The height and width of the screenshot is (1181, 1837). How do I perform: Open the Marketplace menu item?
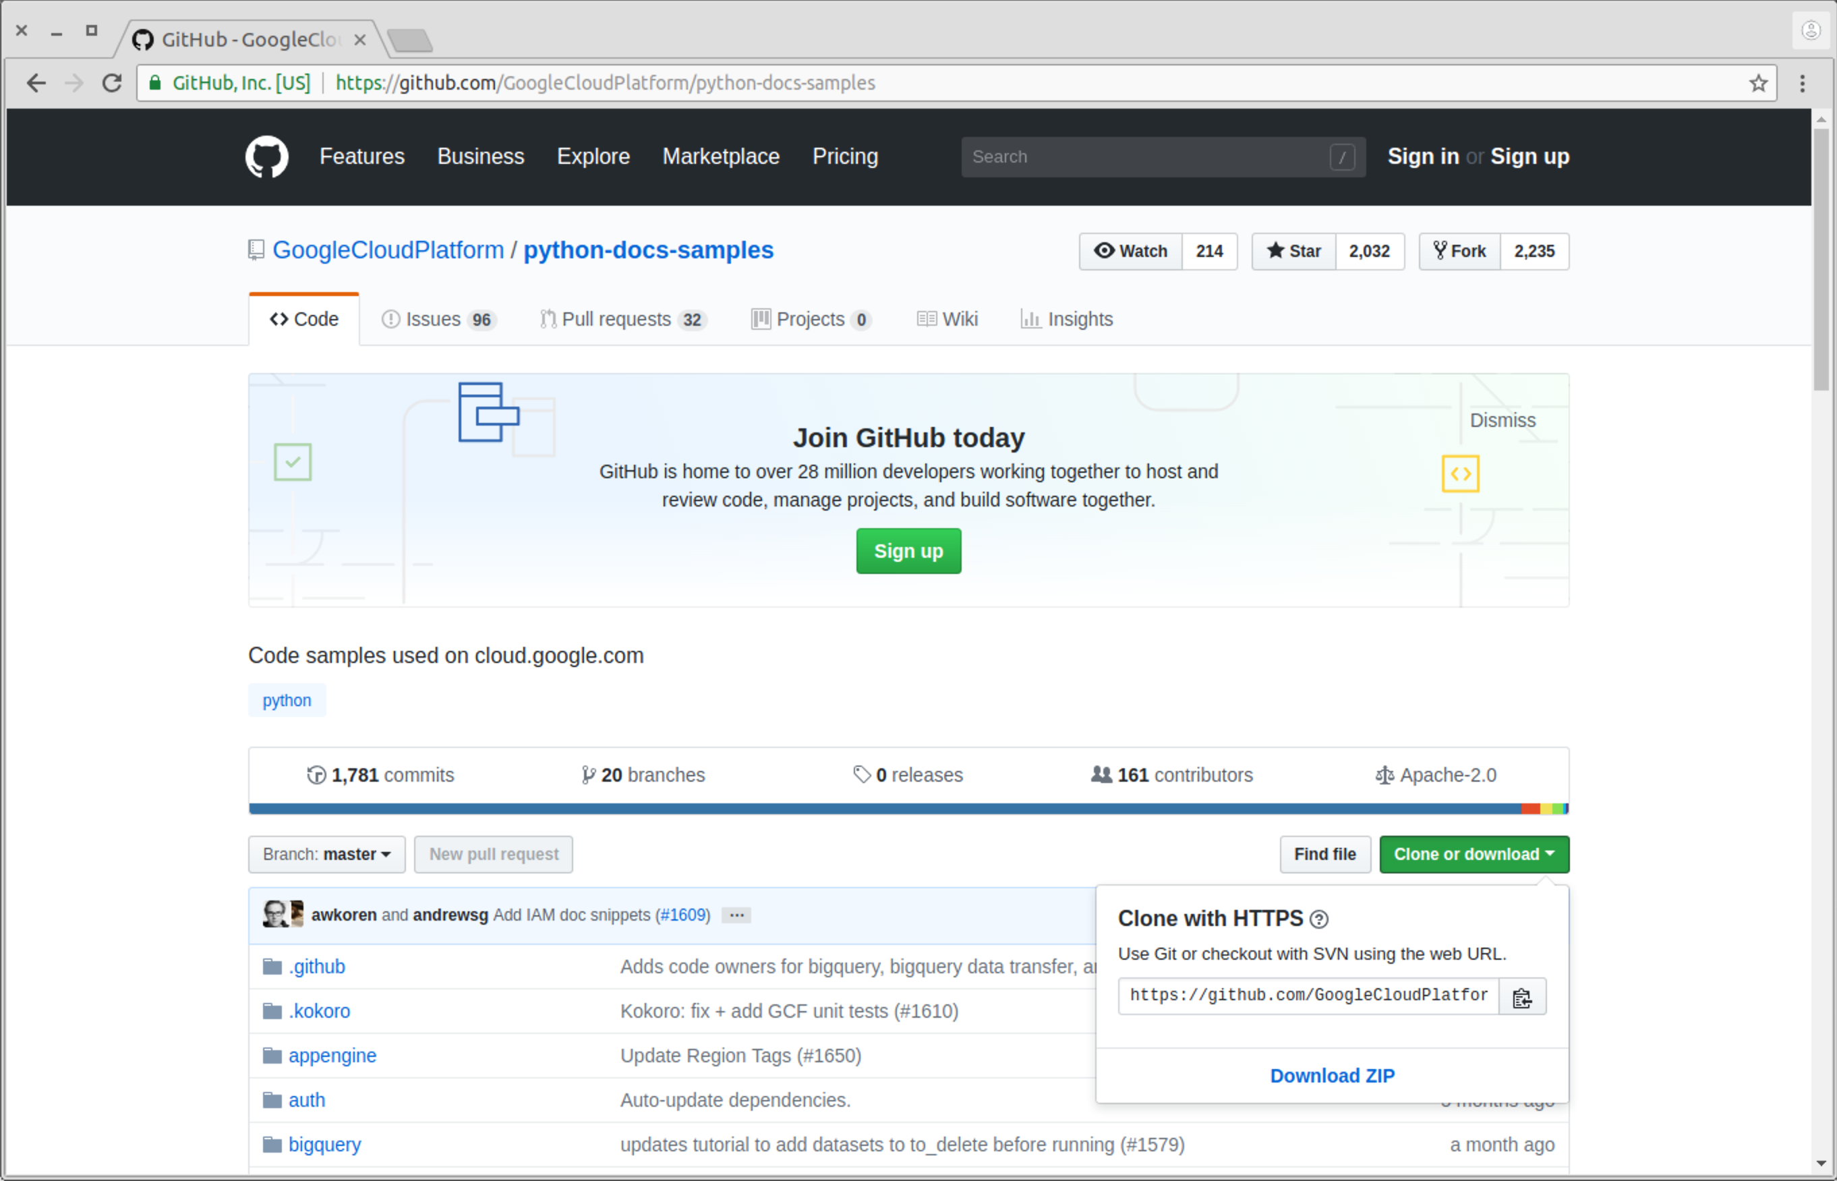720,156
